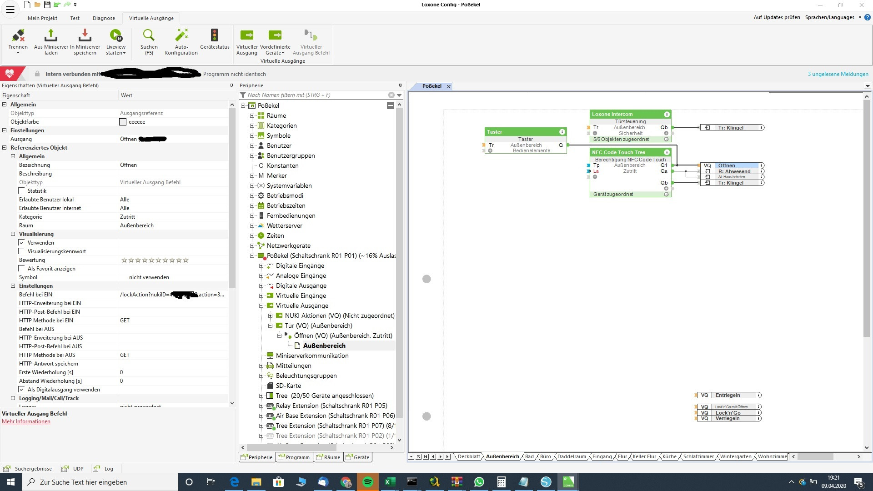Collapse the Virtuelle Ausgänge tree node
This screenshot has height=491, width=873.
tap(261, 306)
